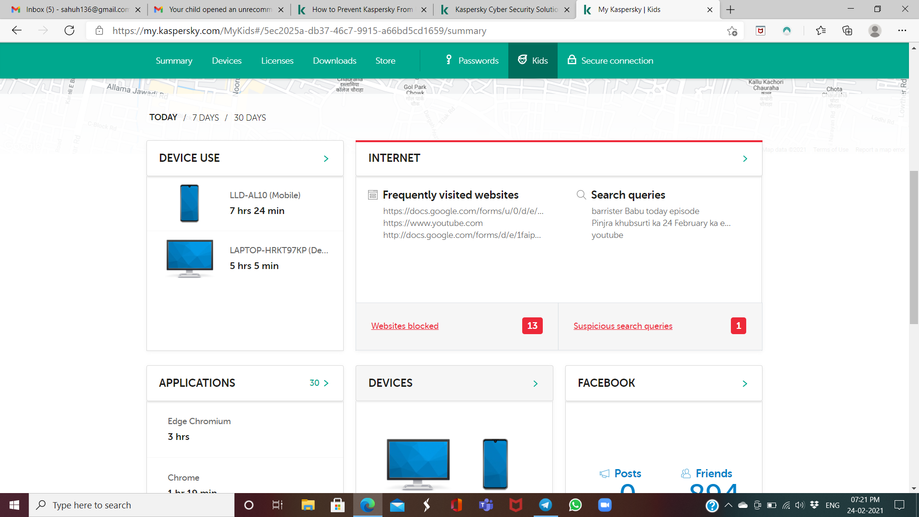Open Suspicious search queries link

coord(623,326)
